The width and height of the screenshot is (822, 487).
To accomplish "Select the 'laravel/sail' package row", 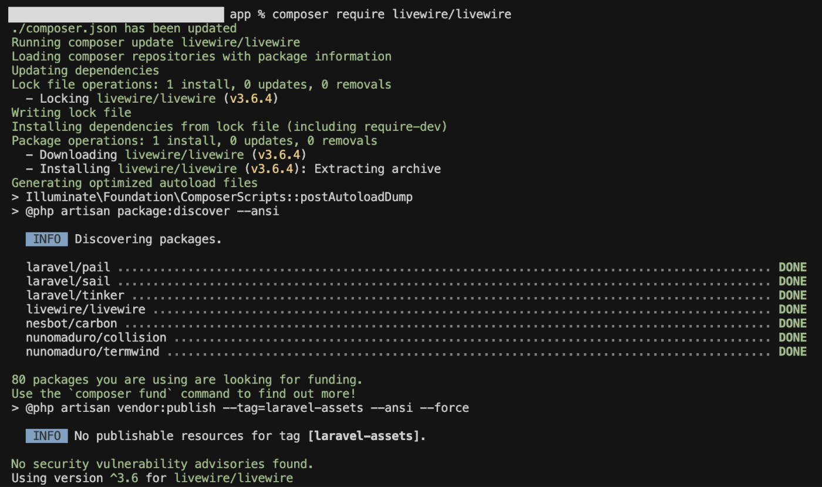I will (x=416, y=282).
